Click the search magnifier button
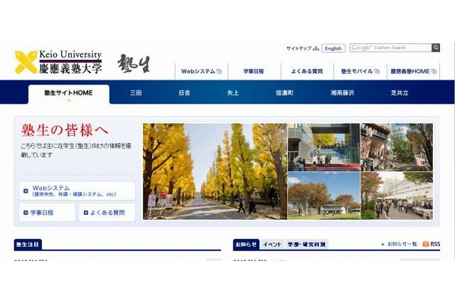This screenshot has width=455, height=303. (x=436, y=48)
